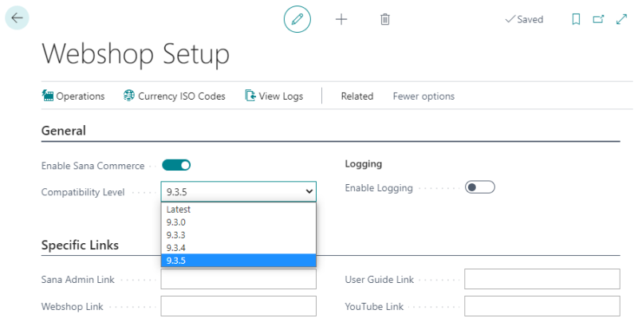638x322 pixels.
Task: Click the Sana Admin Link label
Action: (77, 279)
